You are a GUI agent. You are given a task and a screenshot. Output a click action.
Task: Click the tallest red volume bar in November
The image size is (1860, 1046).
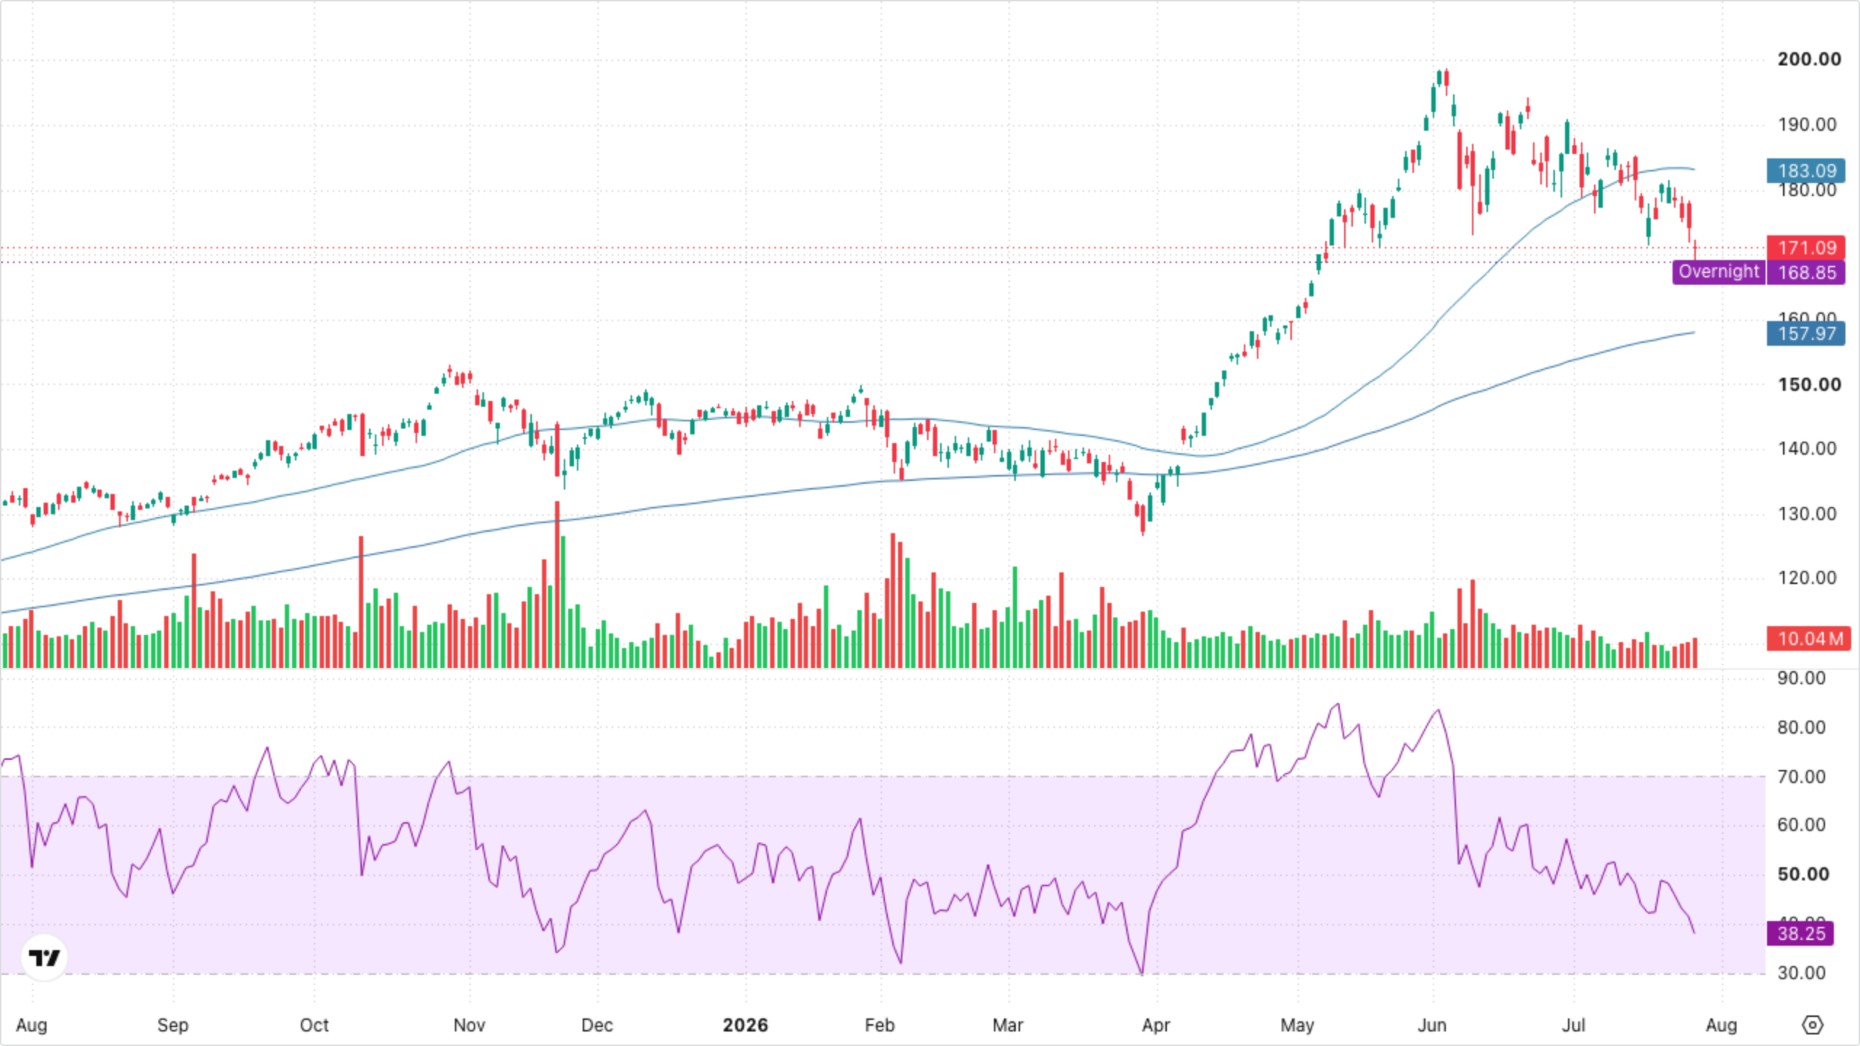(x=557, y=585)
